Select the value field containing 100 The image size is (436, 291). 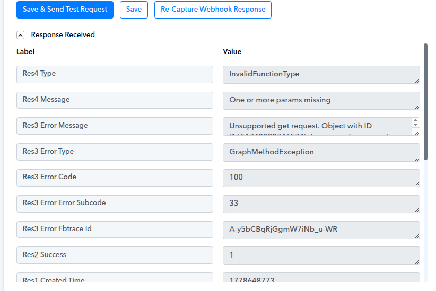click(x=321, y=178)
